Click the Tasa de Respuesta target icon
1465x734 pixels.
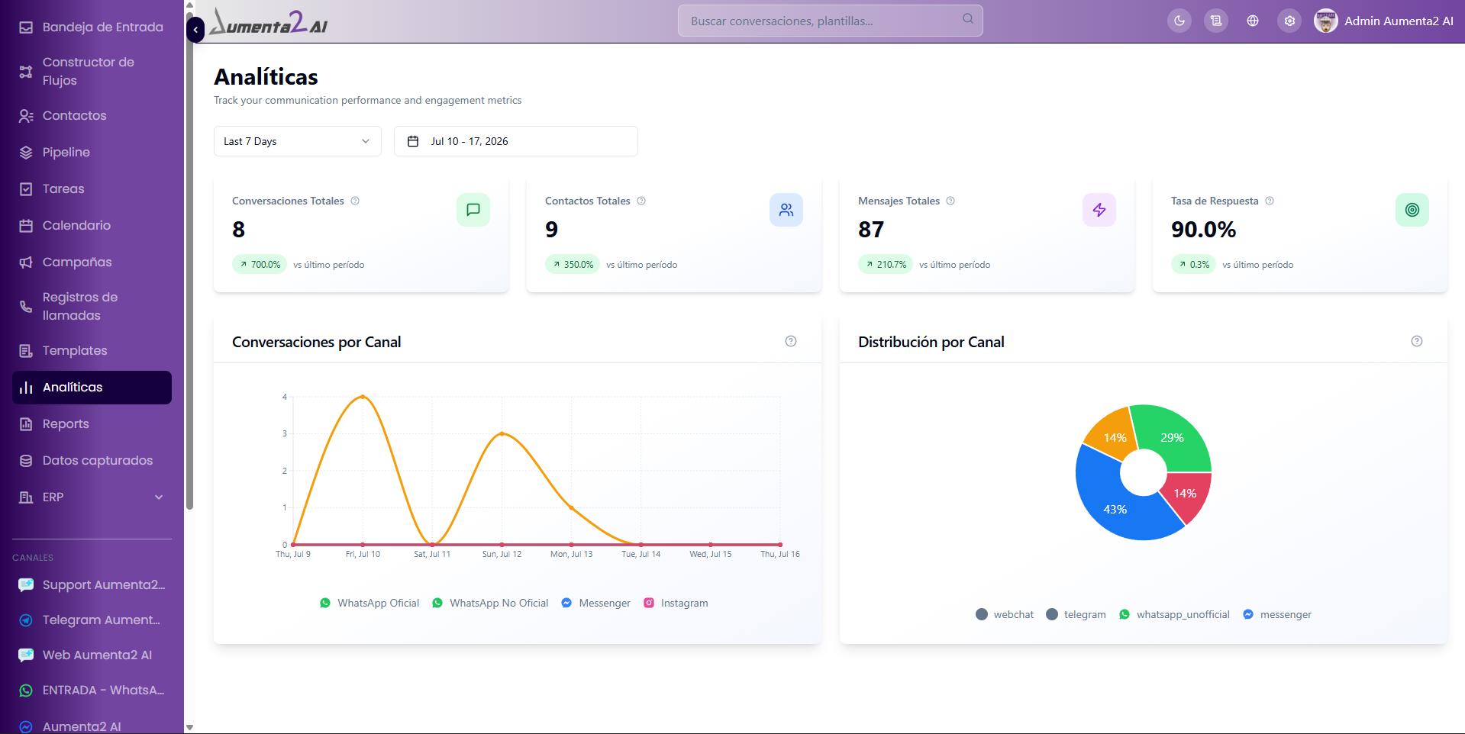point(1412,210)
